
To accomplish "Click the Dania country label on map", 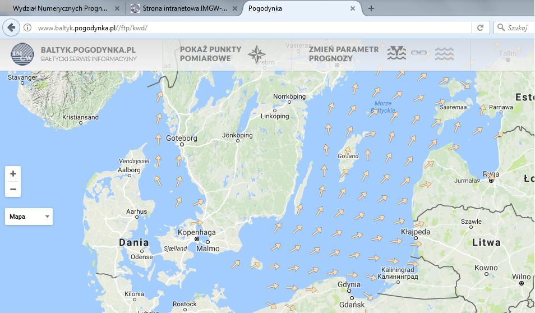I will [133, 243].
